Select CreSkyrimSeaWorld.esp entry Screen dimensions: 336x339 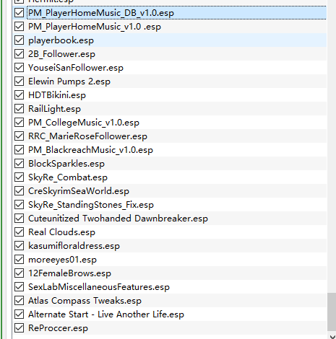79,191
